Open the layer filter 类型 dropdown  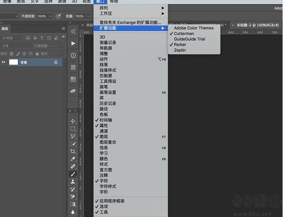click(x=11, y=38)
